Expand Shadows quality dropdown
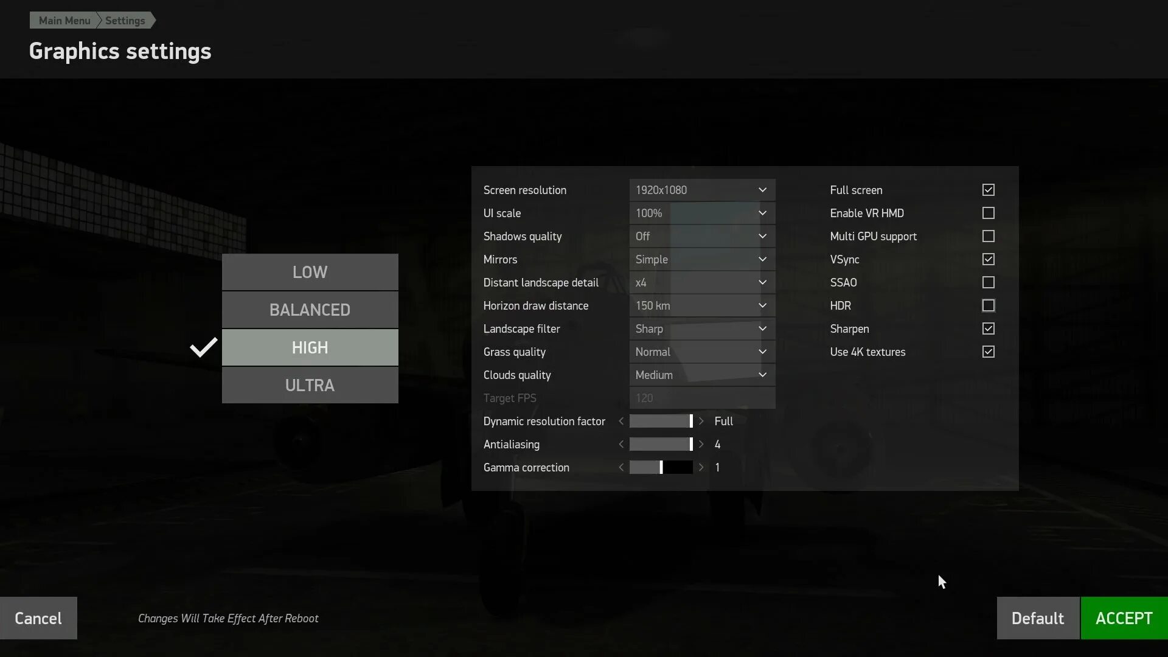This screenshot has width=1168, height=657. click(x=701, y=236)
